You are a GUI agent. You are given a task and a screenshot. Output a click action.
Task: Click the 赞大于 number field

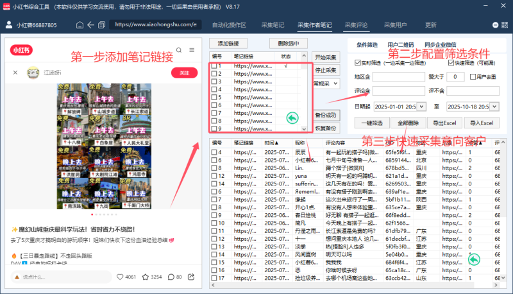(x=455, y=77)
